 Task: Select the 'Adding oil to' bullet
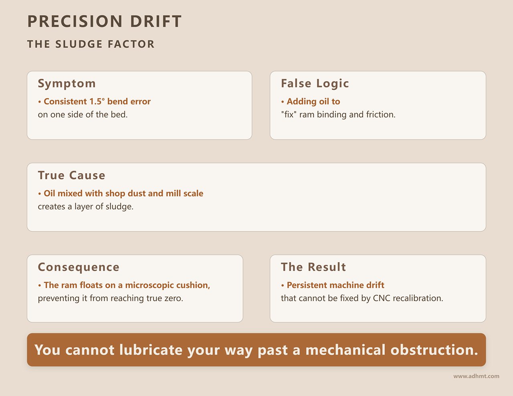[311, 101]
